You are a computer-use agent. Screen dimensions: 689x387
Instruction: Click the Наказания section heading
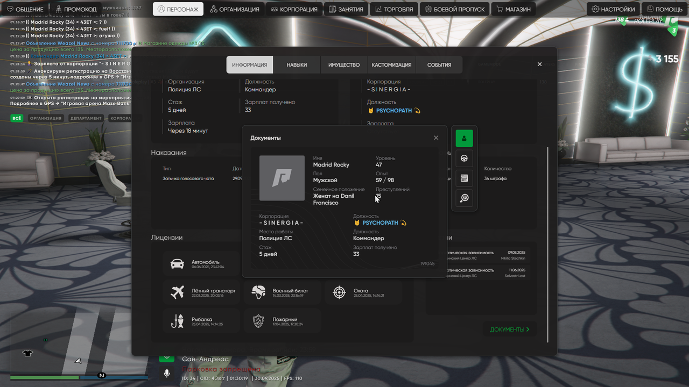169,153
